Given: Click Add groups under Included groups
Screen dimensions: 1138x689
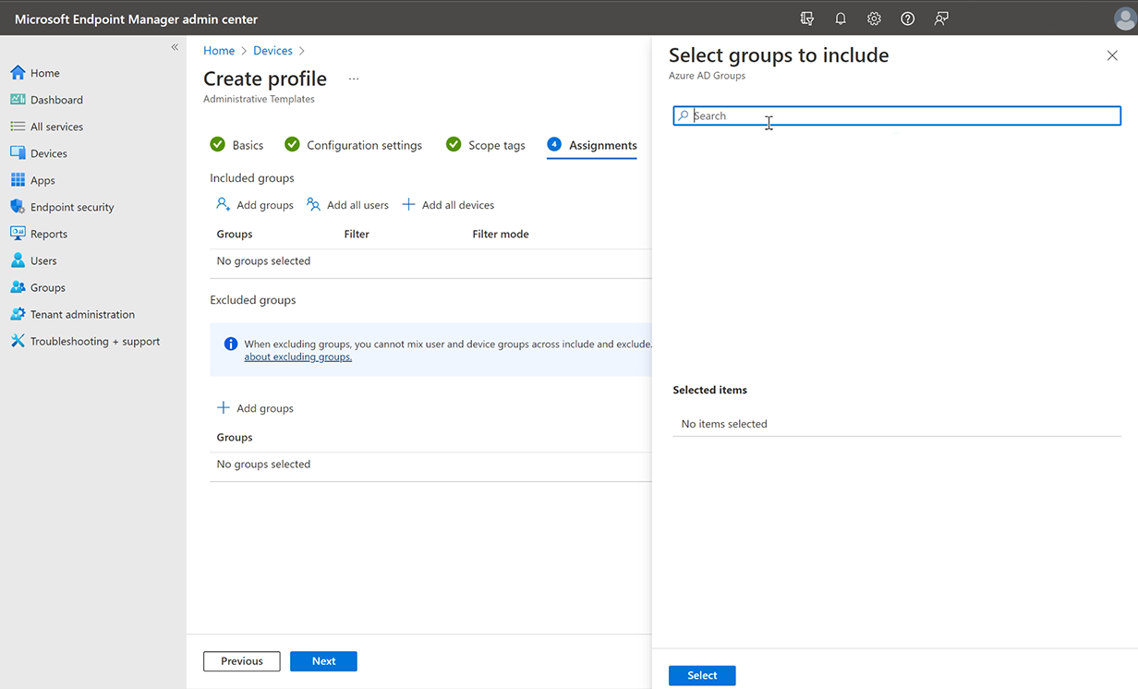Looking at the screenshot, I should pyautogui.click(x=255, y=205).
